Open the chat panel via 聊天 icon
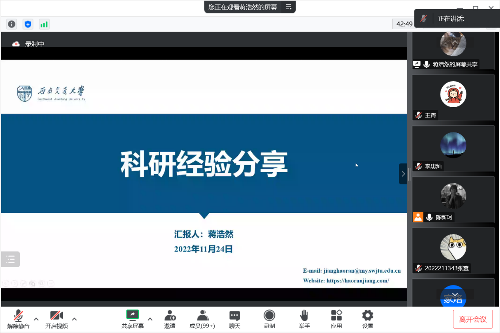The width and height of the screenshot is (500, 333). (234, 319)
